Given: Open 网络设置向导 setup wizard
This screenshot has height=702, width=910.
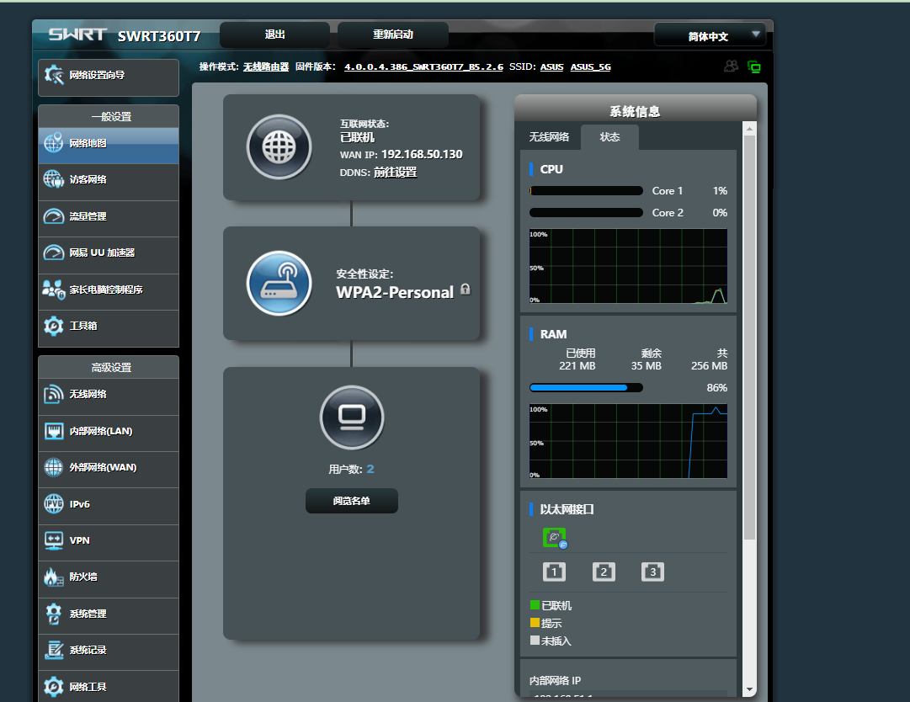Looking at the screenshot, I should 109,76.
